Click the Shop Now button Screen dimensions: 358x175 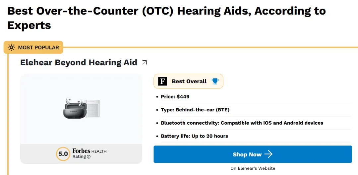coord(253,154)
